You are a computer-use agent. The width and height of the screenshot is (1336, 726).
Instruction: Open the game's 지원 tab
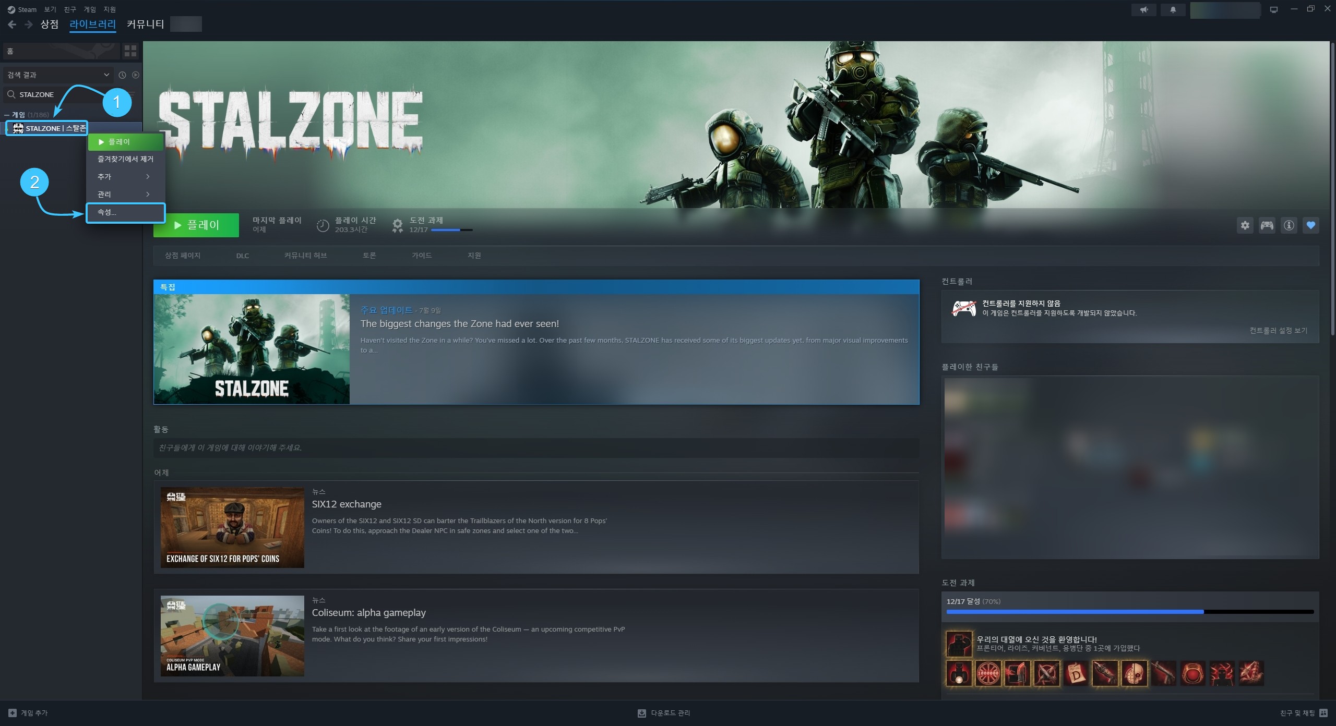(x=474, y=256)
